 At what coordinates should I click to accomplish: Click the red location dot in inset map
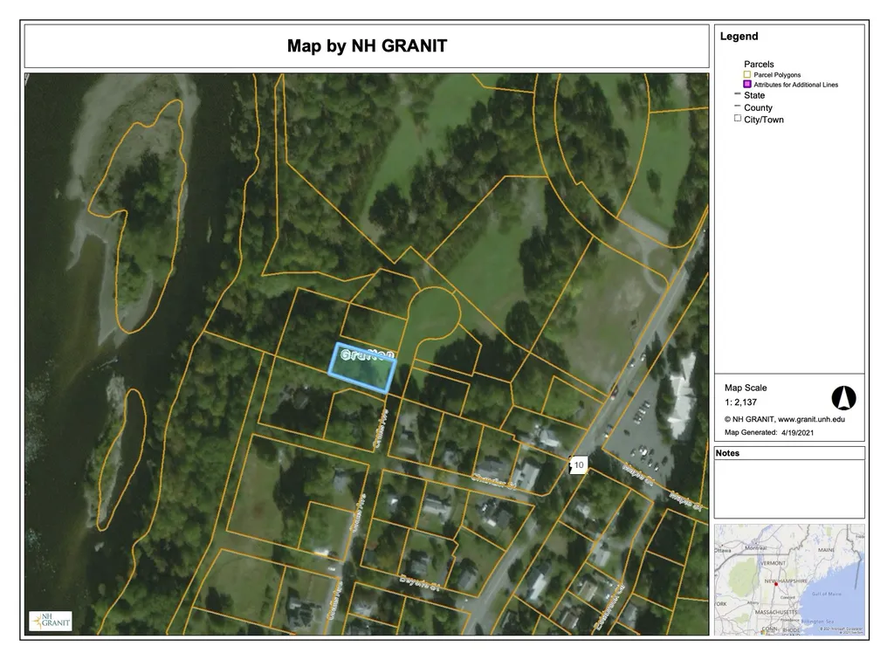click(x=775, y=584)
